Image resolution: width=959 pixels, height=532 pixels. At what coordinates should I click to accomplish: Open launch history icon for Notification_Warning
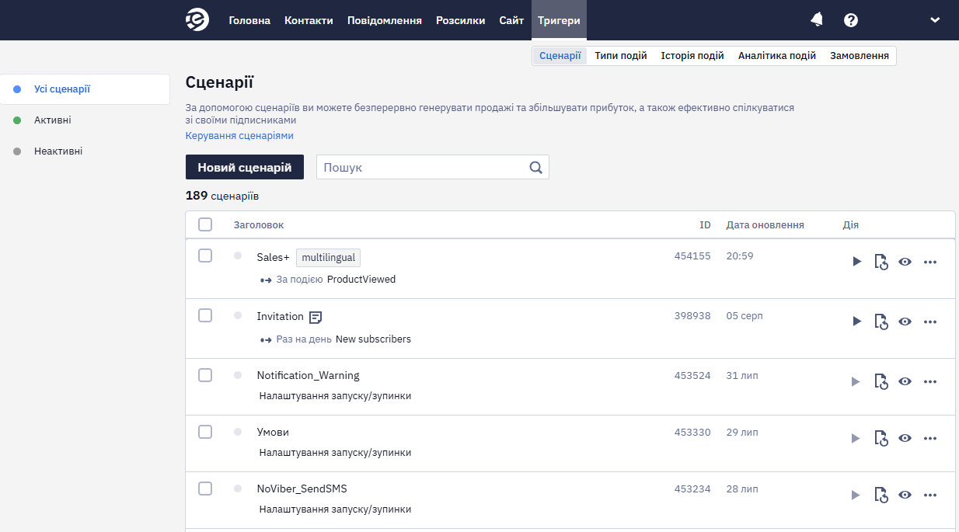(881, 381)
